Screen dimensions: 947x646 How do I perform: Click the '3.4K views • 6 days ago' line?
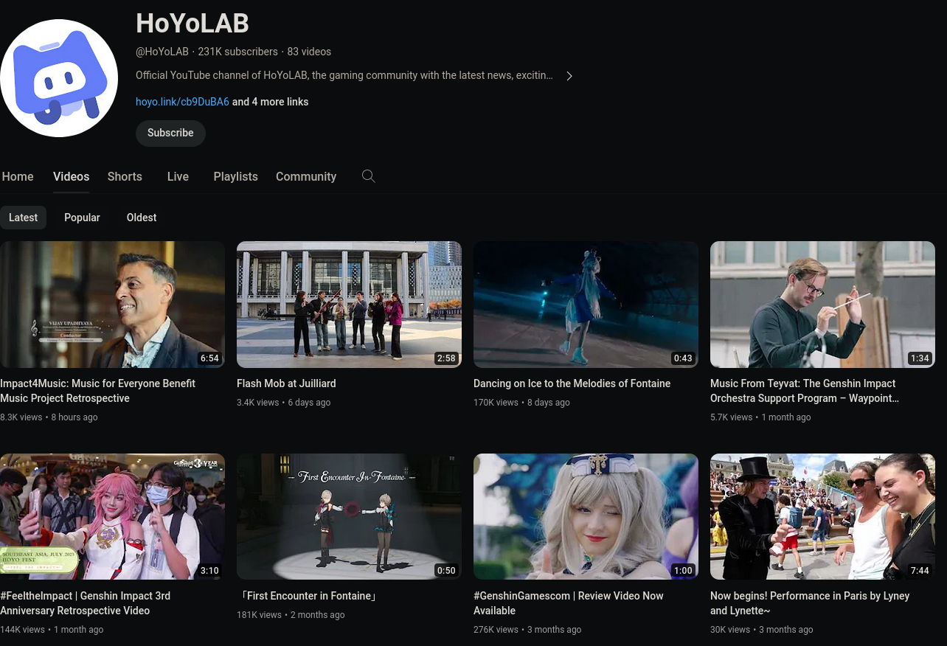pos(283,403)
